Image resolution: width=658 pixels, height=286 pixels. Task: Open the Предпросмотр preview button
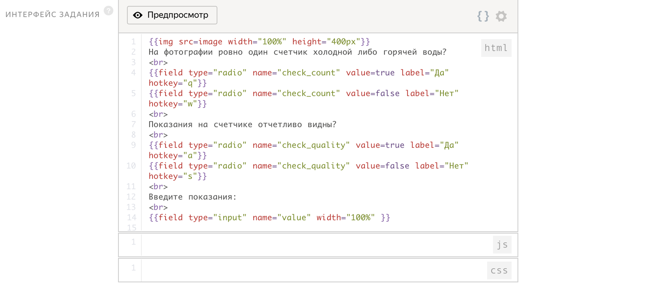pos(172,15)
